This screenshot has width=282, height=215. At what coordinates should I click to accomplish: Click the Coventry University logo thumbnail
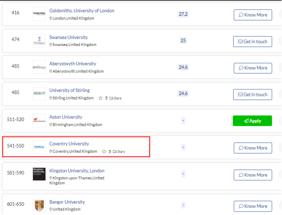(39, 147)
